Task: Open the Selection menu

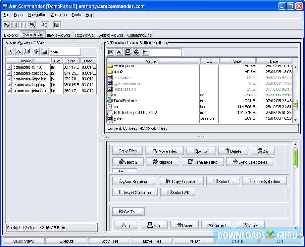Action: click(x=59, y=15)
